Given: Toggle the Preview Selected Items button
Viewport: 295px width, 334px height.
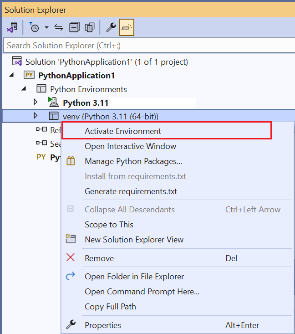Looking at the screenshot, I should 127,28.
